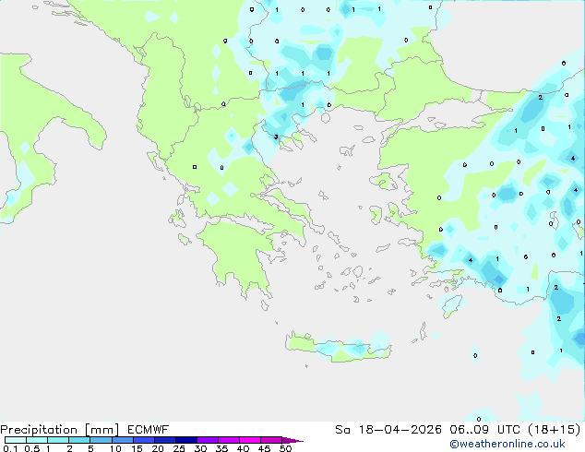Click the 25–30 mm dark blue swatch
The height and width of the screenshot is (452, 585).
coord(185,440)
